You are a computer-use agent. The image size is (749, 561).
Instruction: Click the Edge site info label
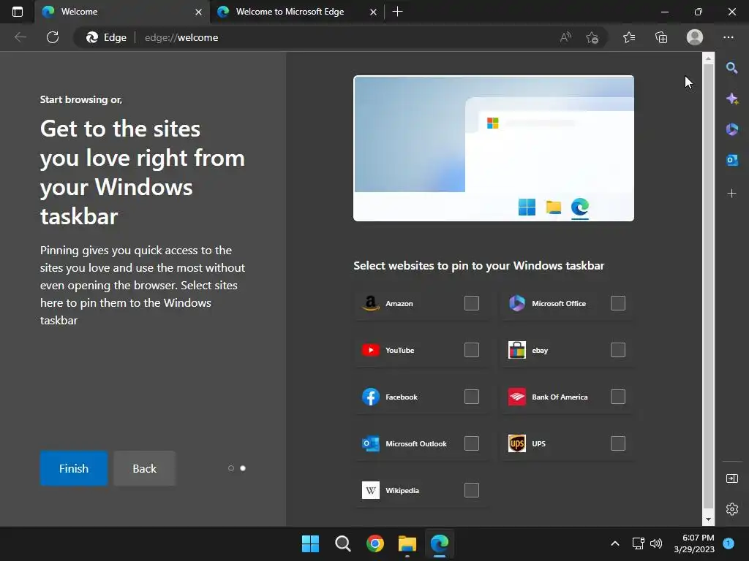point(107,37)
